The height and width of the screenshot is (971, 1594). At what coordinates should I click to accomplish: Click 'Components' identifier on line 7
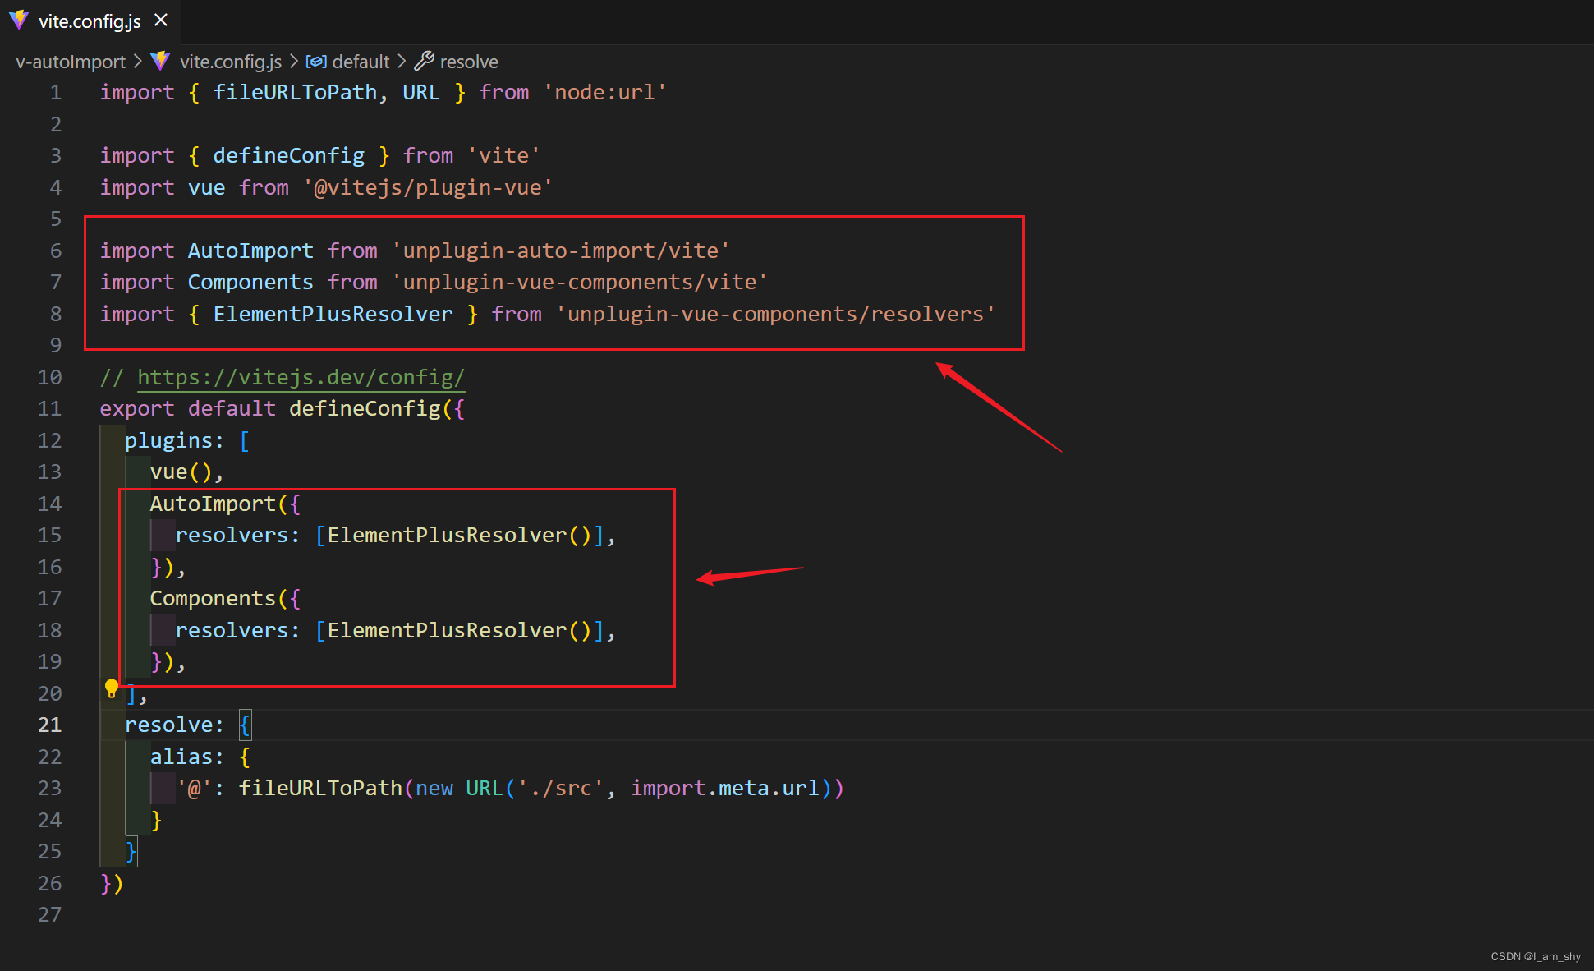point(250,282)
